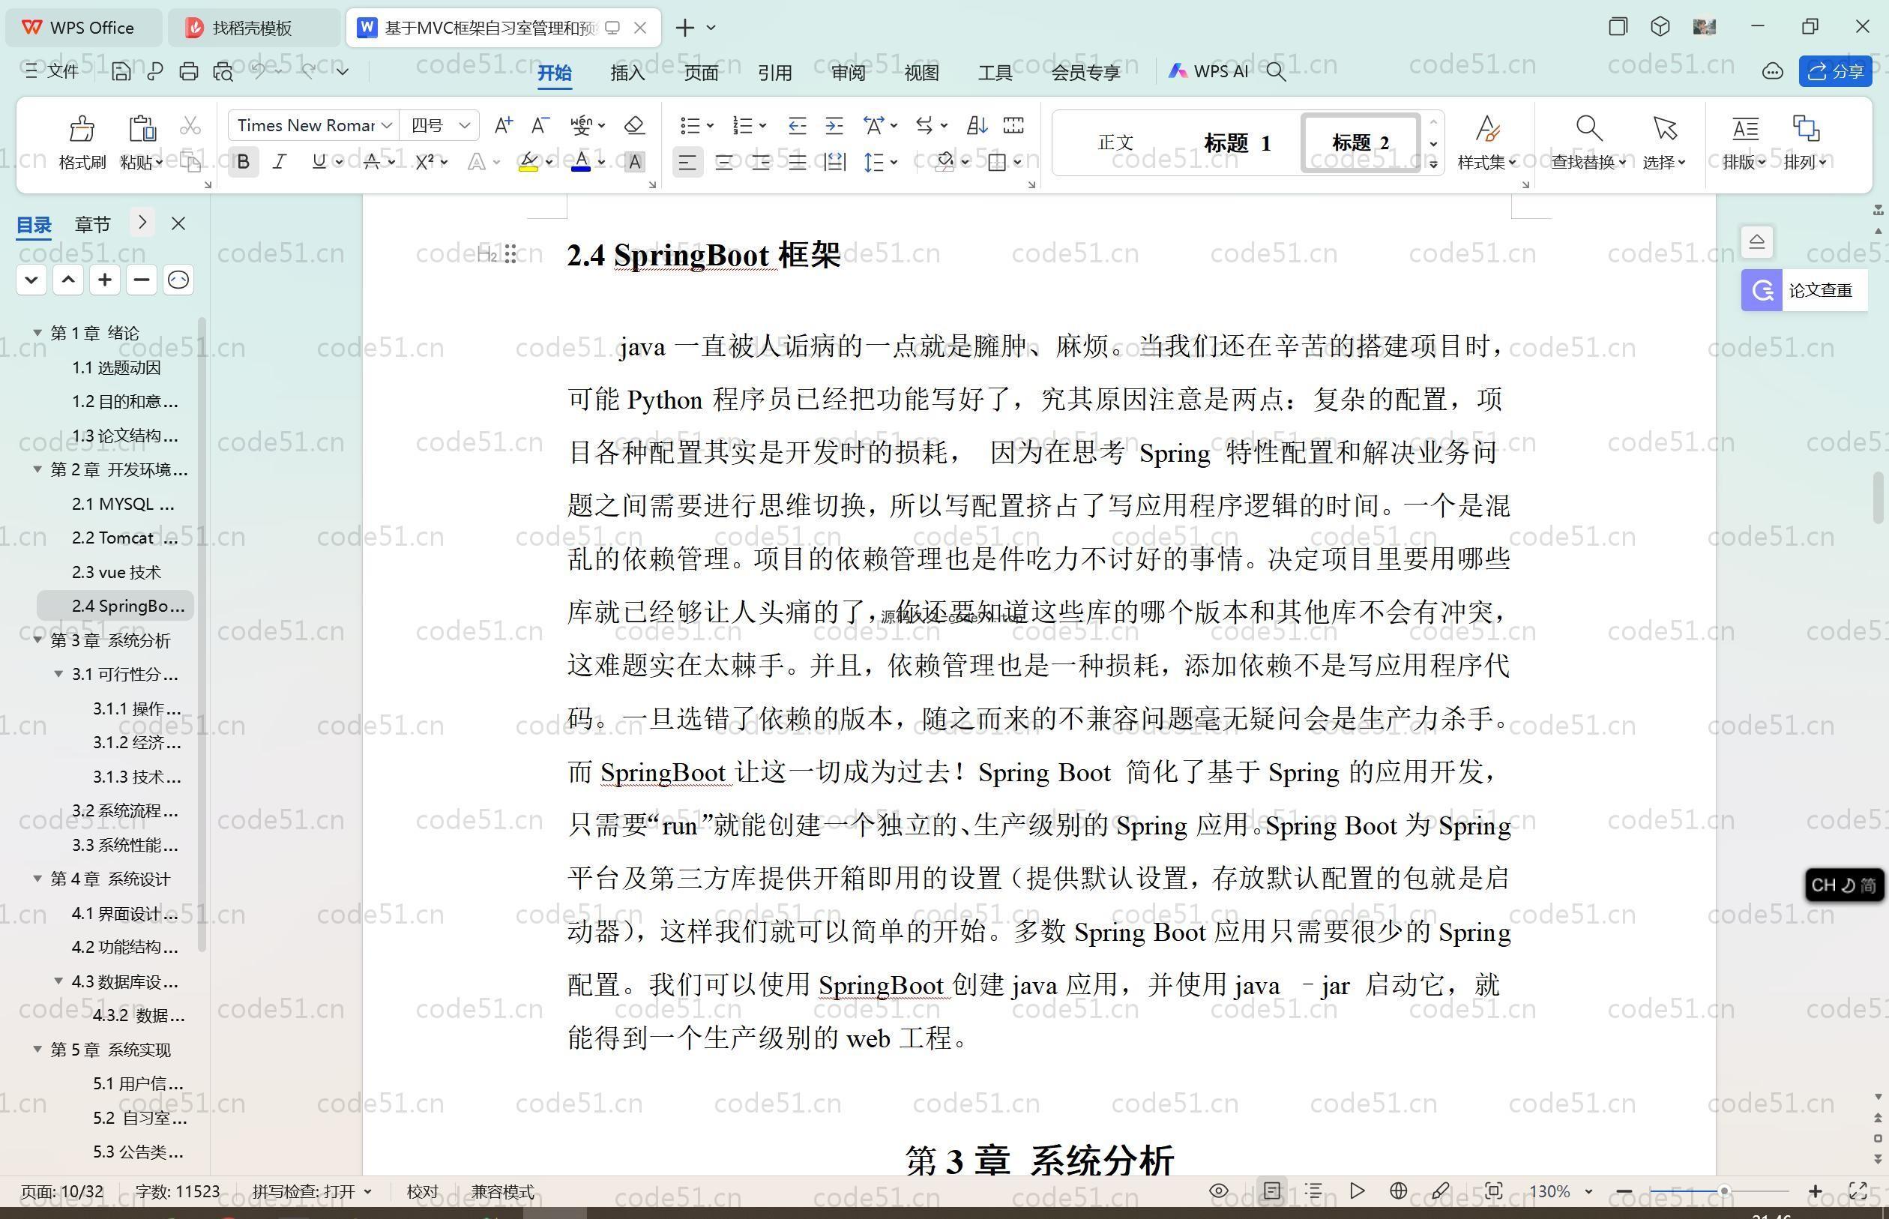Click the minus remove level button in outline panel
The height and width of the screenshot is (1219, 1889).
click(142, 280)
